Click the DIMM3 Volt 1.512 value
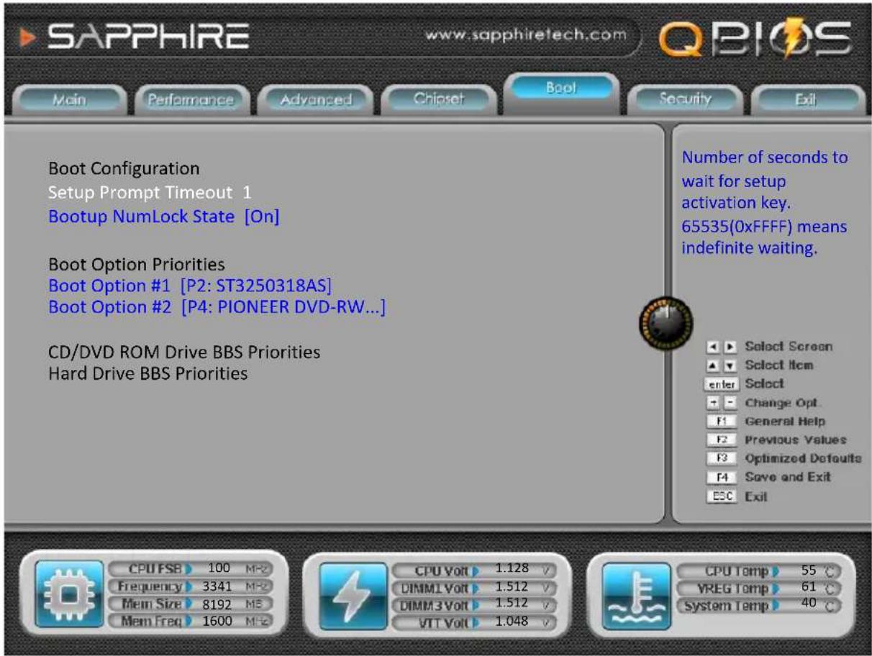This screenshot has width=872, height=656. click(512, 603)
